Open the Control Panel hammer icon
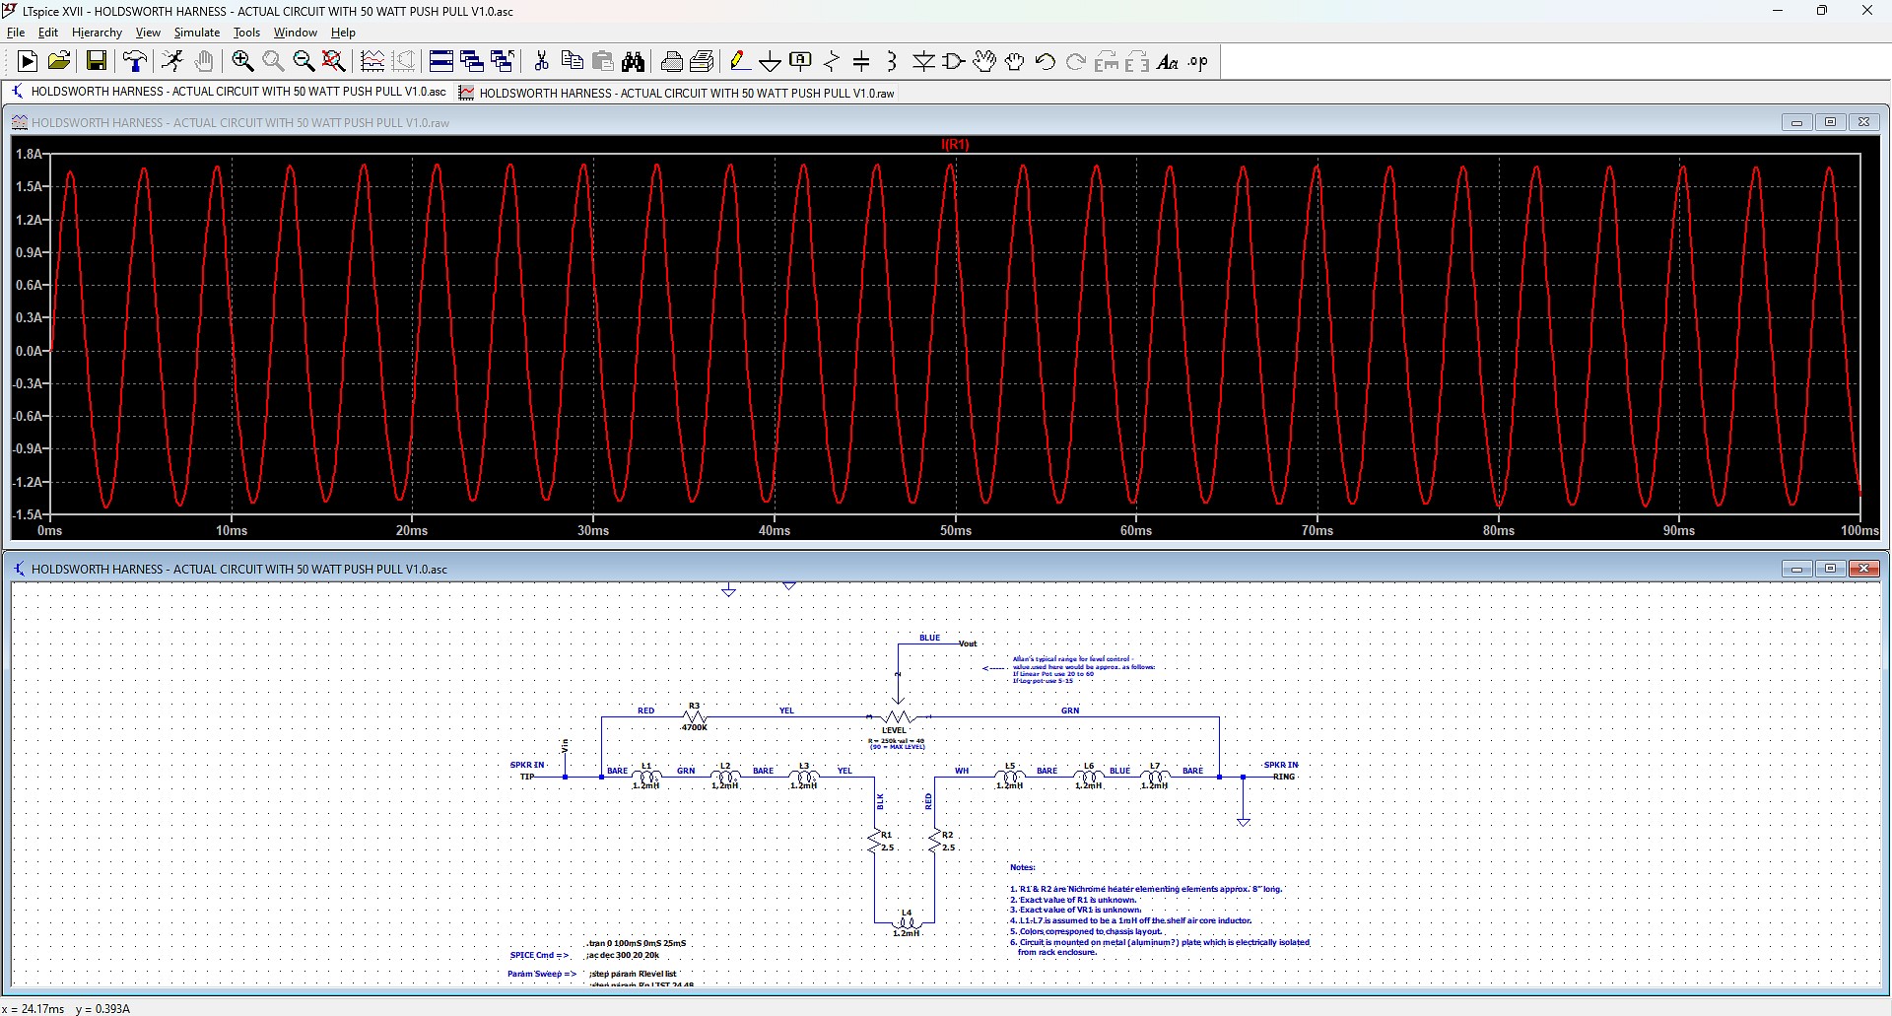Screen dimensions: 1892x1016 point(135,62)
